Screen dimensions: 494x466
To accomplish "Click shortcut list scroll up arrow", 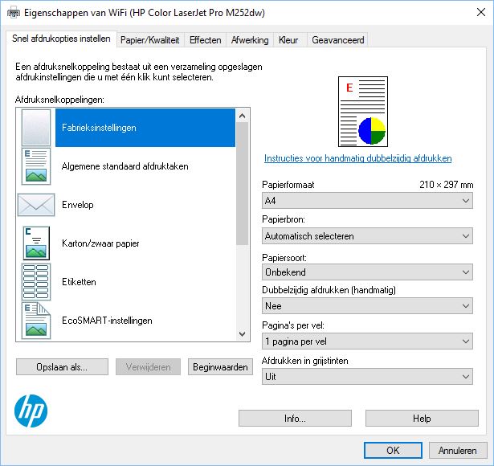I will 243,116.
